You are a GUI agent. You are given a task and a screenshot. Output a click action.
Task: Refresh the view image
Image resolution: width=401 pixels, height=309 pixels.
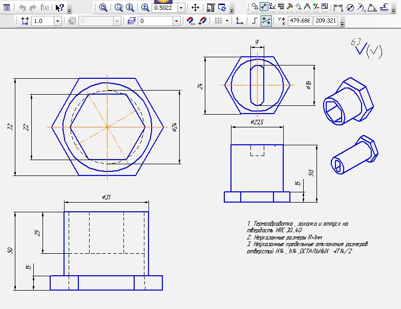pos(222,8)
